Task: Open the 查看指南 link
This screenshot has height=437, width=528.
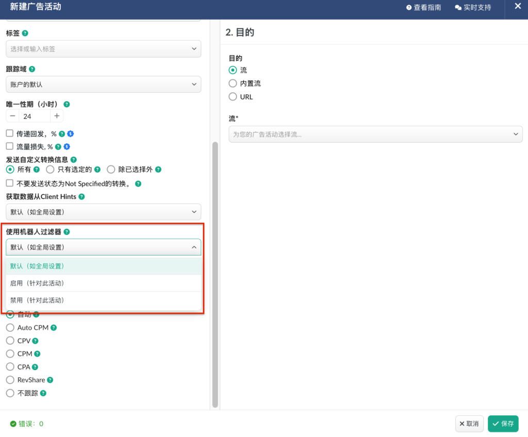Action: click(x=423, y=8)
